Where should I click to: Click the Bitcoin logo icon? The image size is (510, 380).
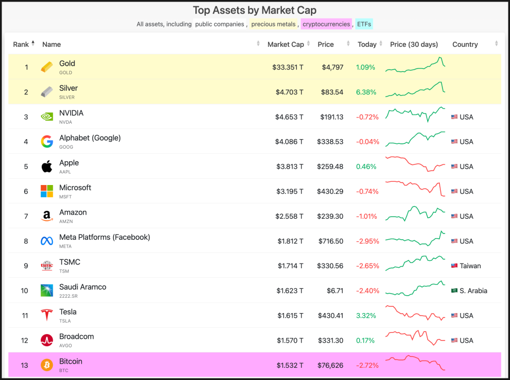[x=47, y=365]
